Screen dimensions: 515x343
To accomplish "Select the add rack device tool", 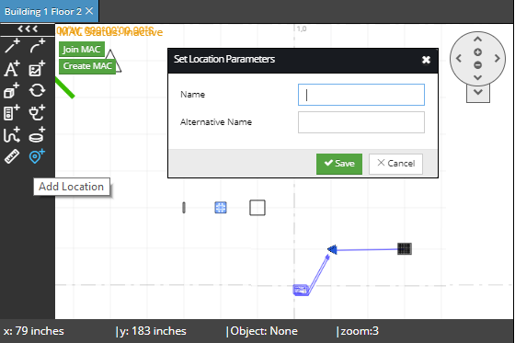I will 12,113.
